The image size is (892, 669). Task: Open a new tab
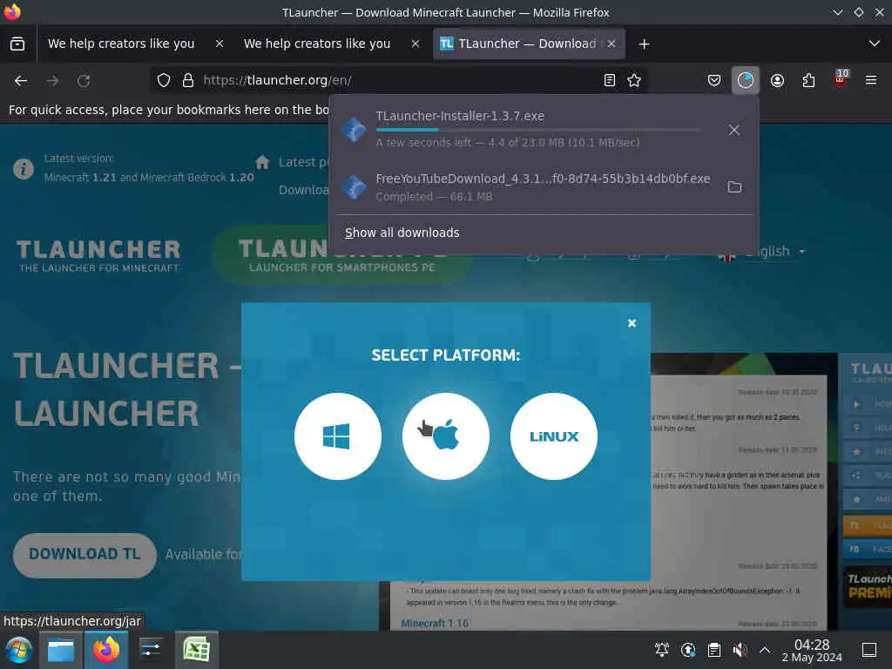pyautogui.click(x=644, y=44)
